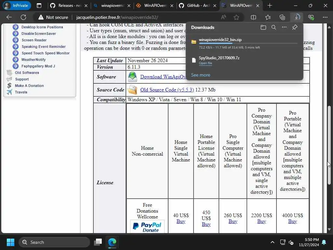
Task: Click the Edge taskbar icon
Action: [112, 242]
